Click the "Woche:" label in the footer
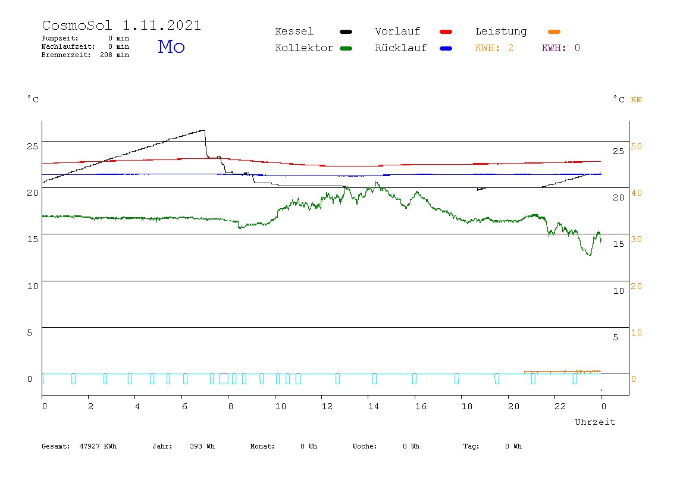 365,446
